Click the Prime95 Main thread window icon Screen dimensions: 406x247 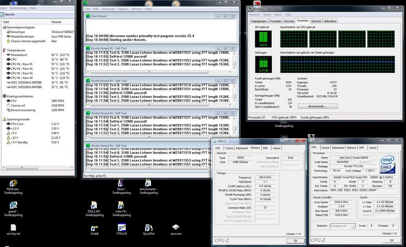(x=88, y=16)
